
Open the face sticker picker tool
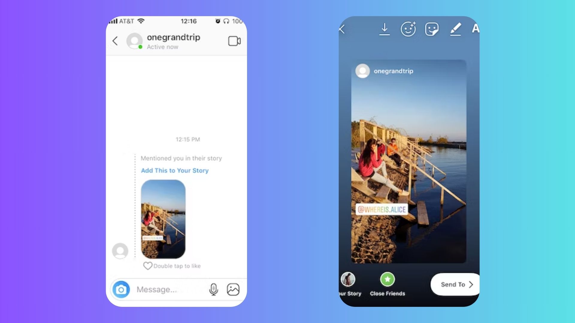pyautogui.click(x=432, y=28)
